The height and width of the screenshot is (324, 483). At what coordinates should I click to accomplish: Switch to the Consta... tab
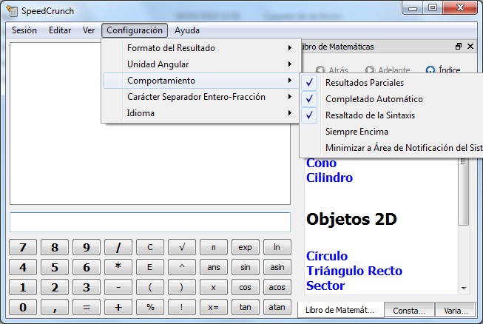coord(409,311)
